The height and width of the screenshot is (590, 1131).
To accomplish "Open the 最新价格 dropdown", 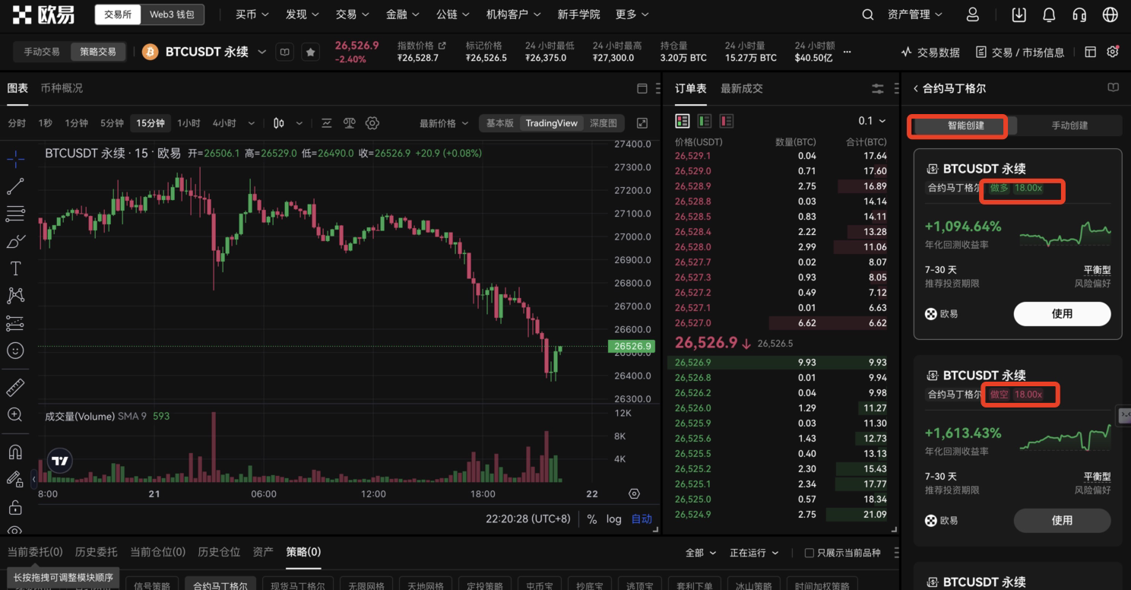I will (444, 123).
